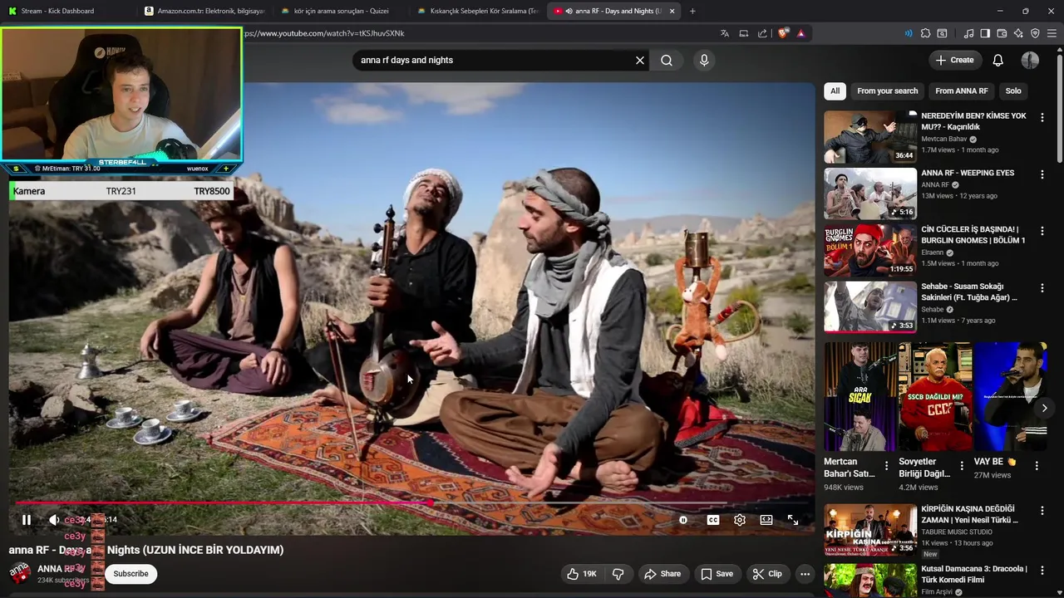Open the Brave playlist music note icon
The width and height of the screenshot is (1064, 598).
(968, 33)
